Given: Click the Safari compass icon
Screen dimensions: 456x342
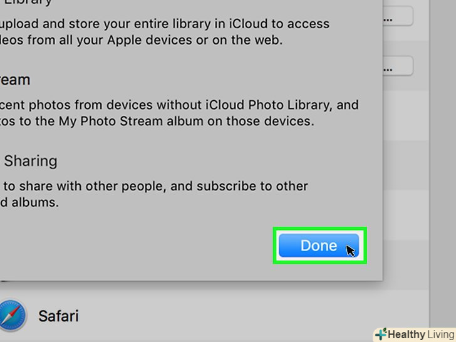Looking at the screenshot, I should pyautogui.click(x=12, y=315).
